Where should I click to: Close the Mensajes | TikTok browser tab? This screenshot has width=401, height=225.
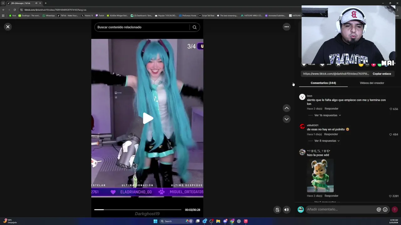(x=40, y=3)
